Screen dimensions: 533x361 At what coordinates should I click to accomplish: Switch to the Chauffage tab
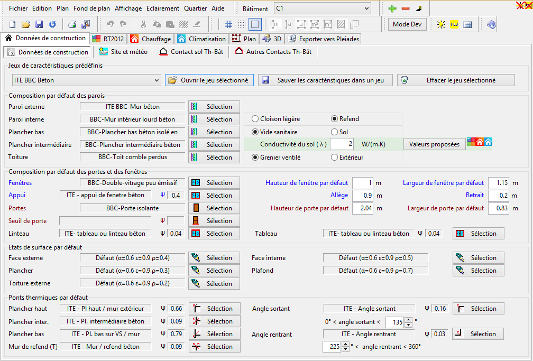151,39
